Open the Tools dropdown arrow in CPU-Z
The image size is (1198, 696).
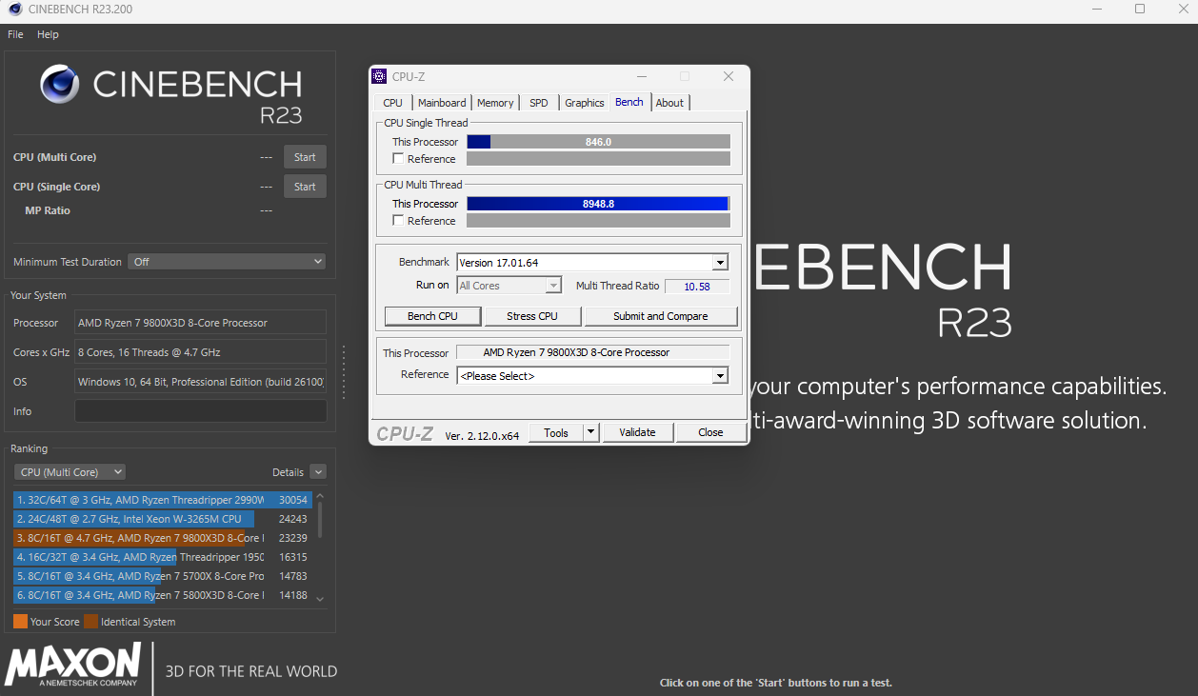tap(591, 432)
